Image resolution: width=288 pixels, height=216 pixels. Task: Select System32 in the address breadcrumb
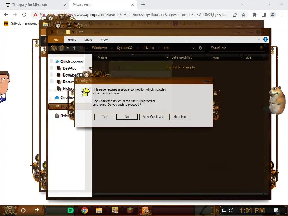click(x=125, y=48)
